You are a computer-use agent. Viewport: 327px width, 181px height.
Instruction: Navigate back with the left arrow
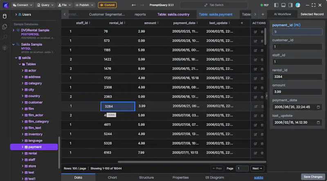click(134, 5)
